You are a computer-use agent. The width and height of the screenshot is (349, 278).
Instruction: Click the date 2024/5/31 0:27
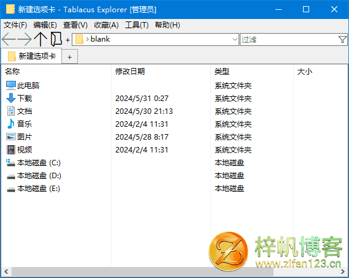pos(142,99)
